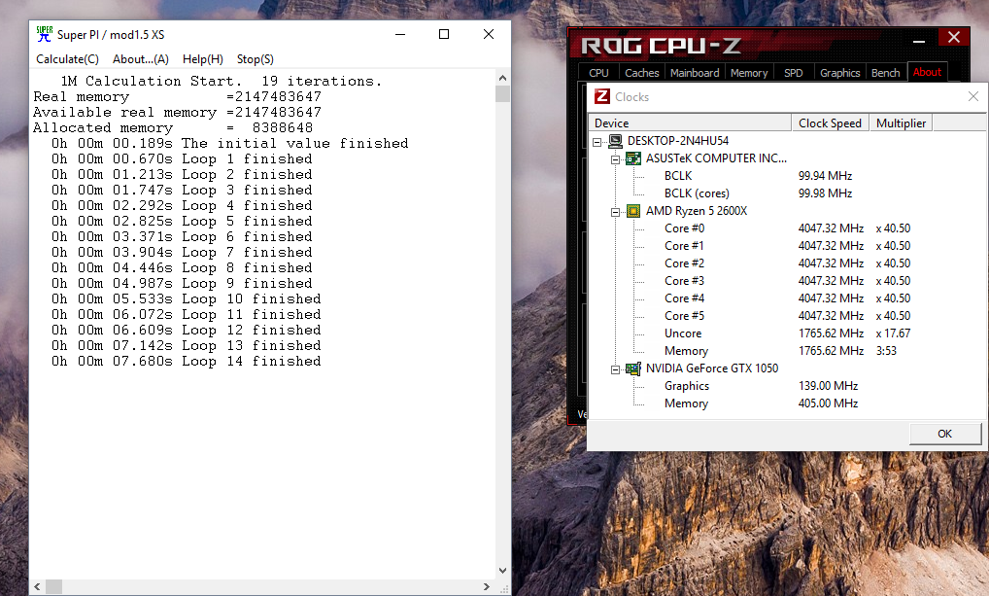Switch to the CPU tab in ROG CPU-Z
Viewport: 989px width, 596px height.
click(x=598, y=73)
